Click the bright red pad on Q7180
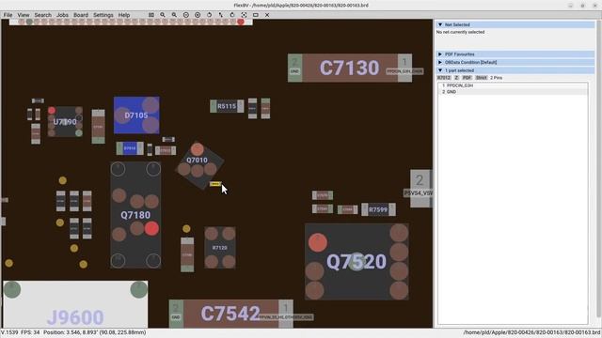The image size is (602, 338). pyautogui.click(x=151, y=228)
